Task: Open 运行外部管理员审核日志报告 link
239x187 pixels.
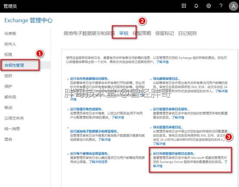Action: 174,153
